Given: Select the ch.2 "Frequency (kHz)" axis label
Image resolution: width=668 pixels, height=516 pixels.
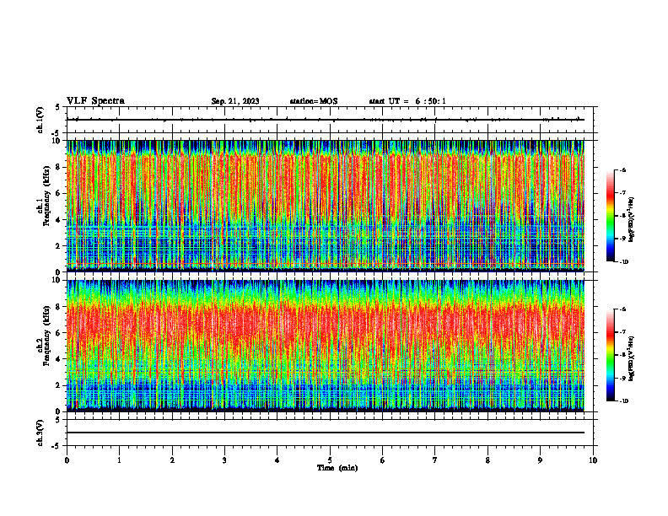Looking at the screenshot, I should 46,336.
